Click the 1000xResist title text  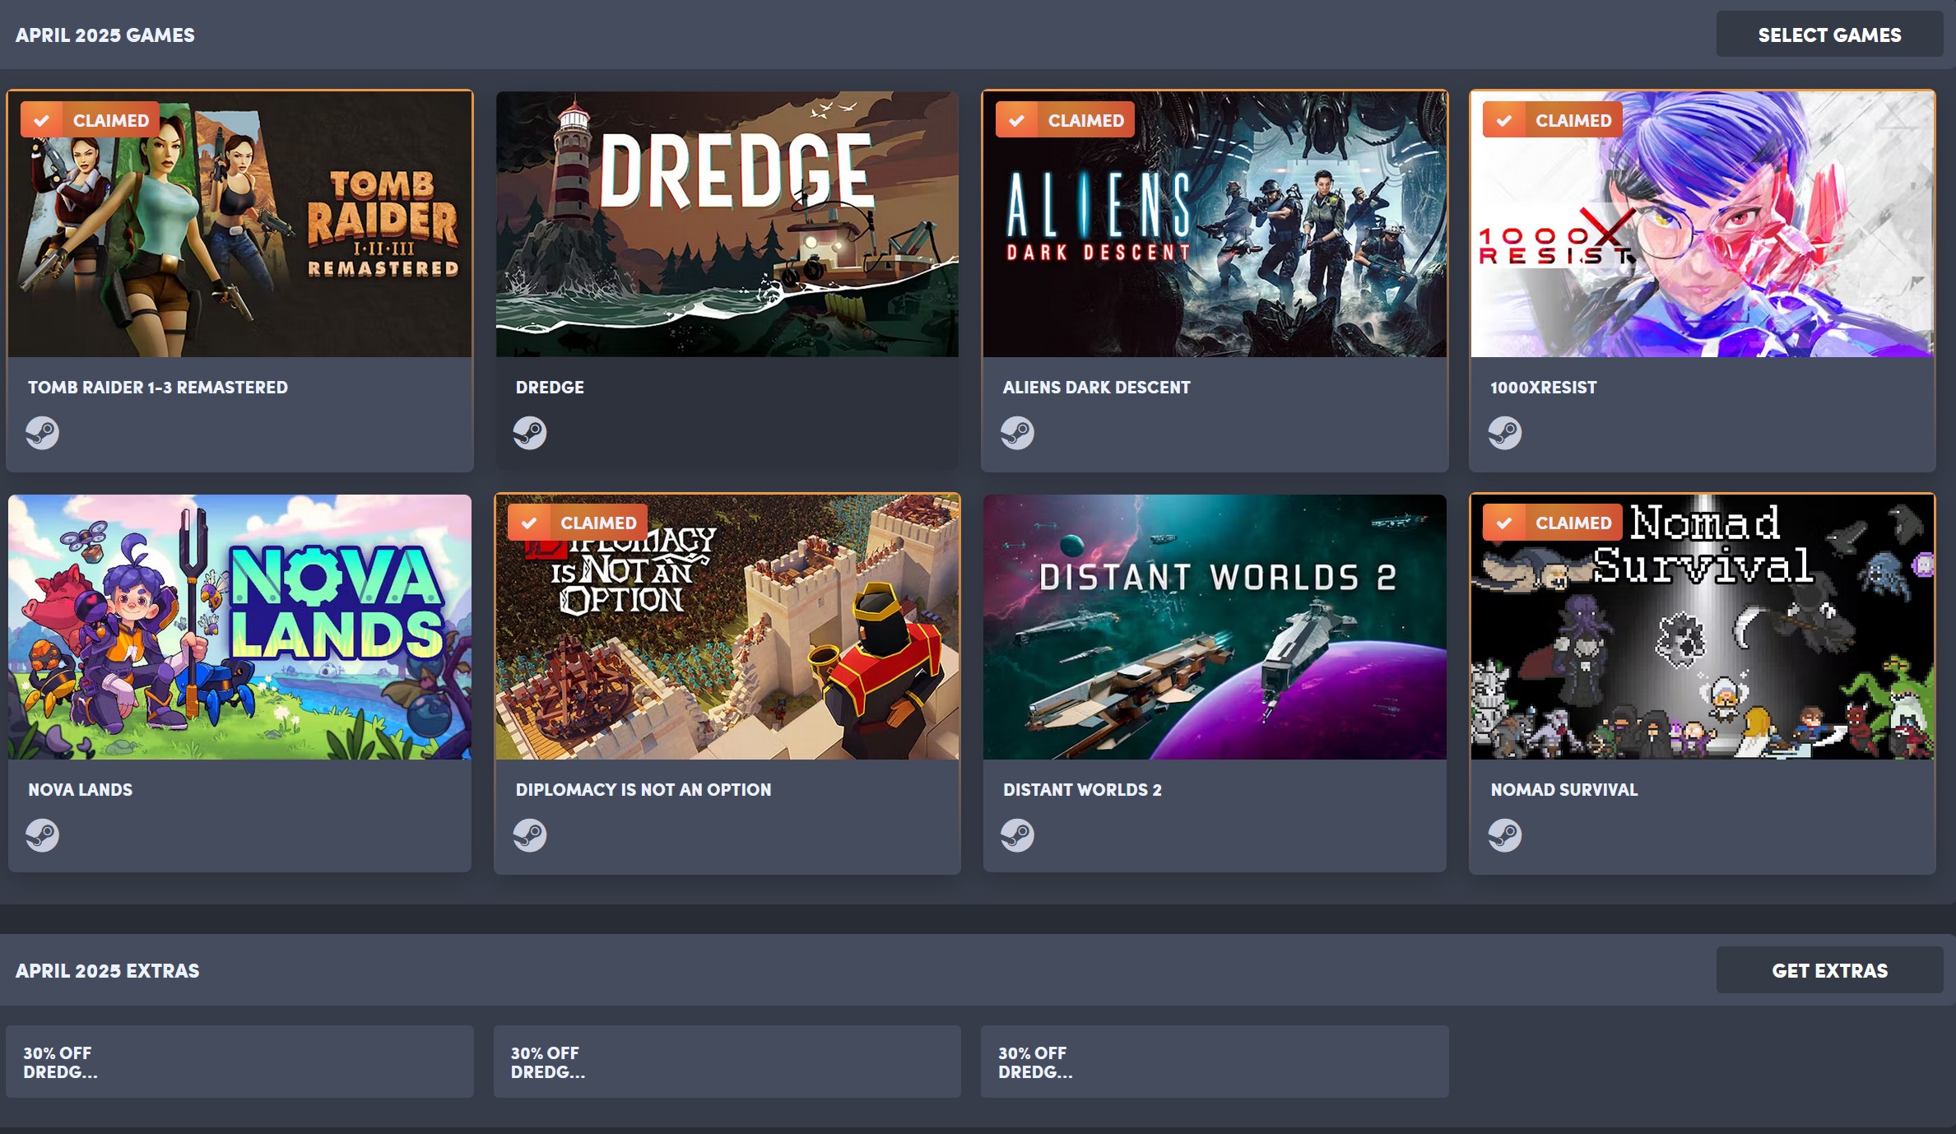(x=1544, y=387)
